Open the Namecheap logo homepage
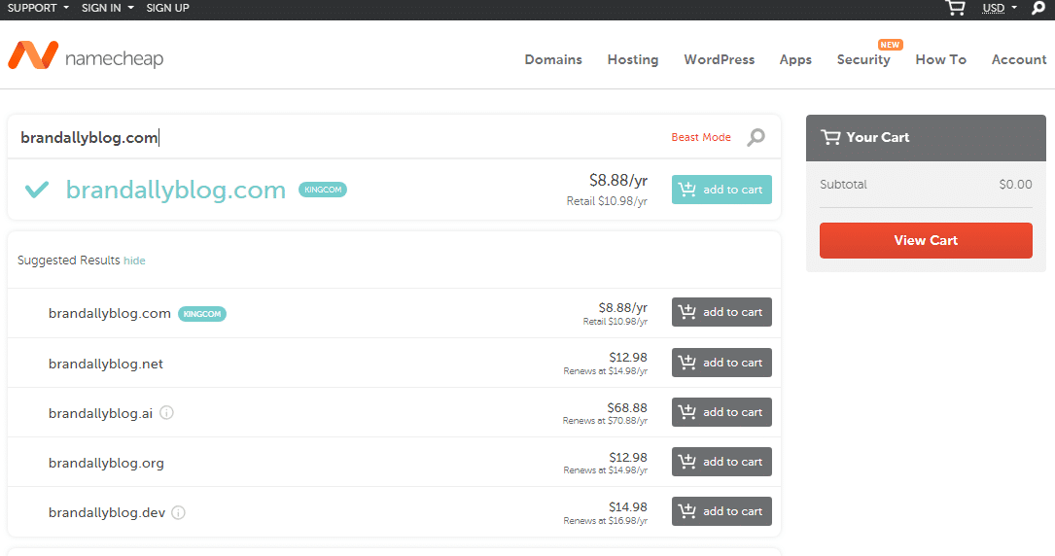Viewport: 1055px width, 556px height. click(86, 56)
